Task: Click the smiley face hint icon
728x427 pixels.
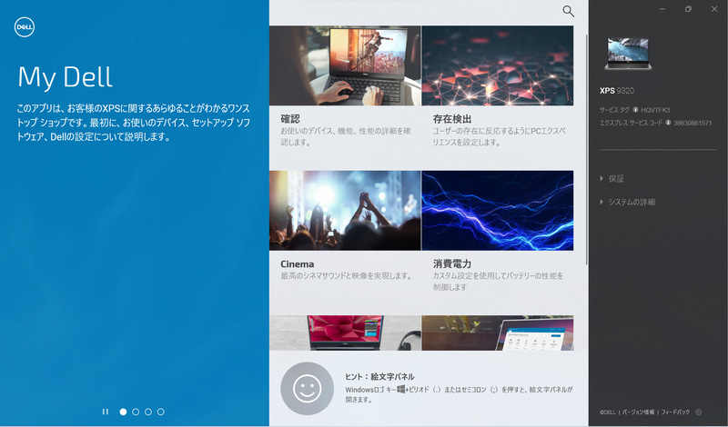Action: tap(307, 389)
